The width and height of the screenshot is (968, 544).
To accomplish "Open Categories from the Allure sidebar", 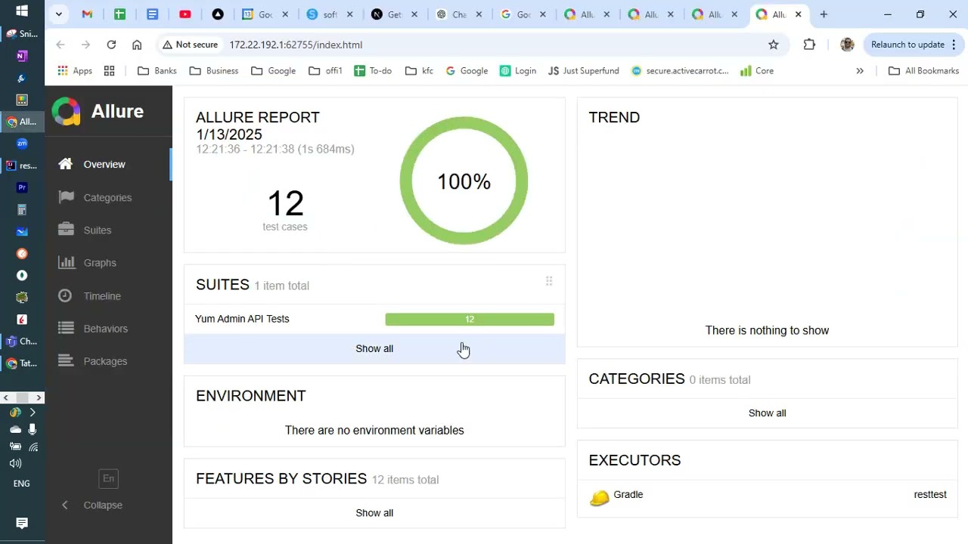I will pos(108,198).
